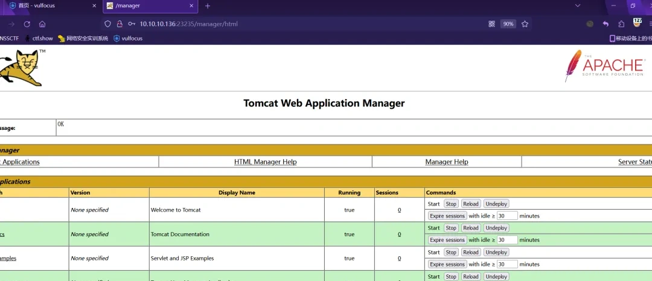Open extension with 127 badge
This screenshot has height=281, width=652.
tap(638, 22)
